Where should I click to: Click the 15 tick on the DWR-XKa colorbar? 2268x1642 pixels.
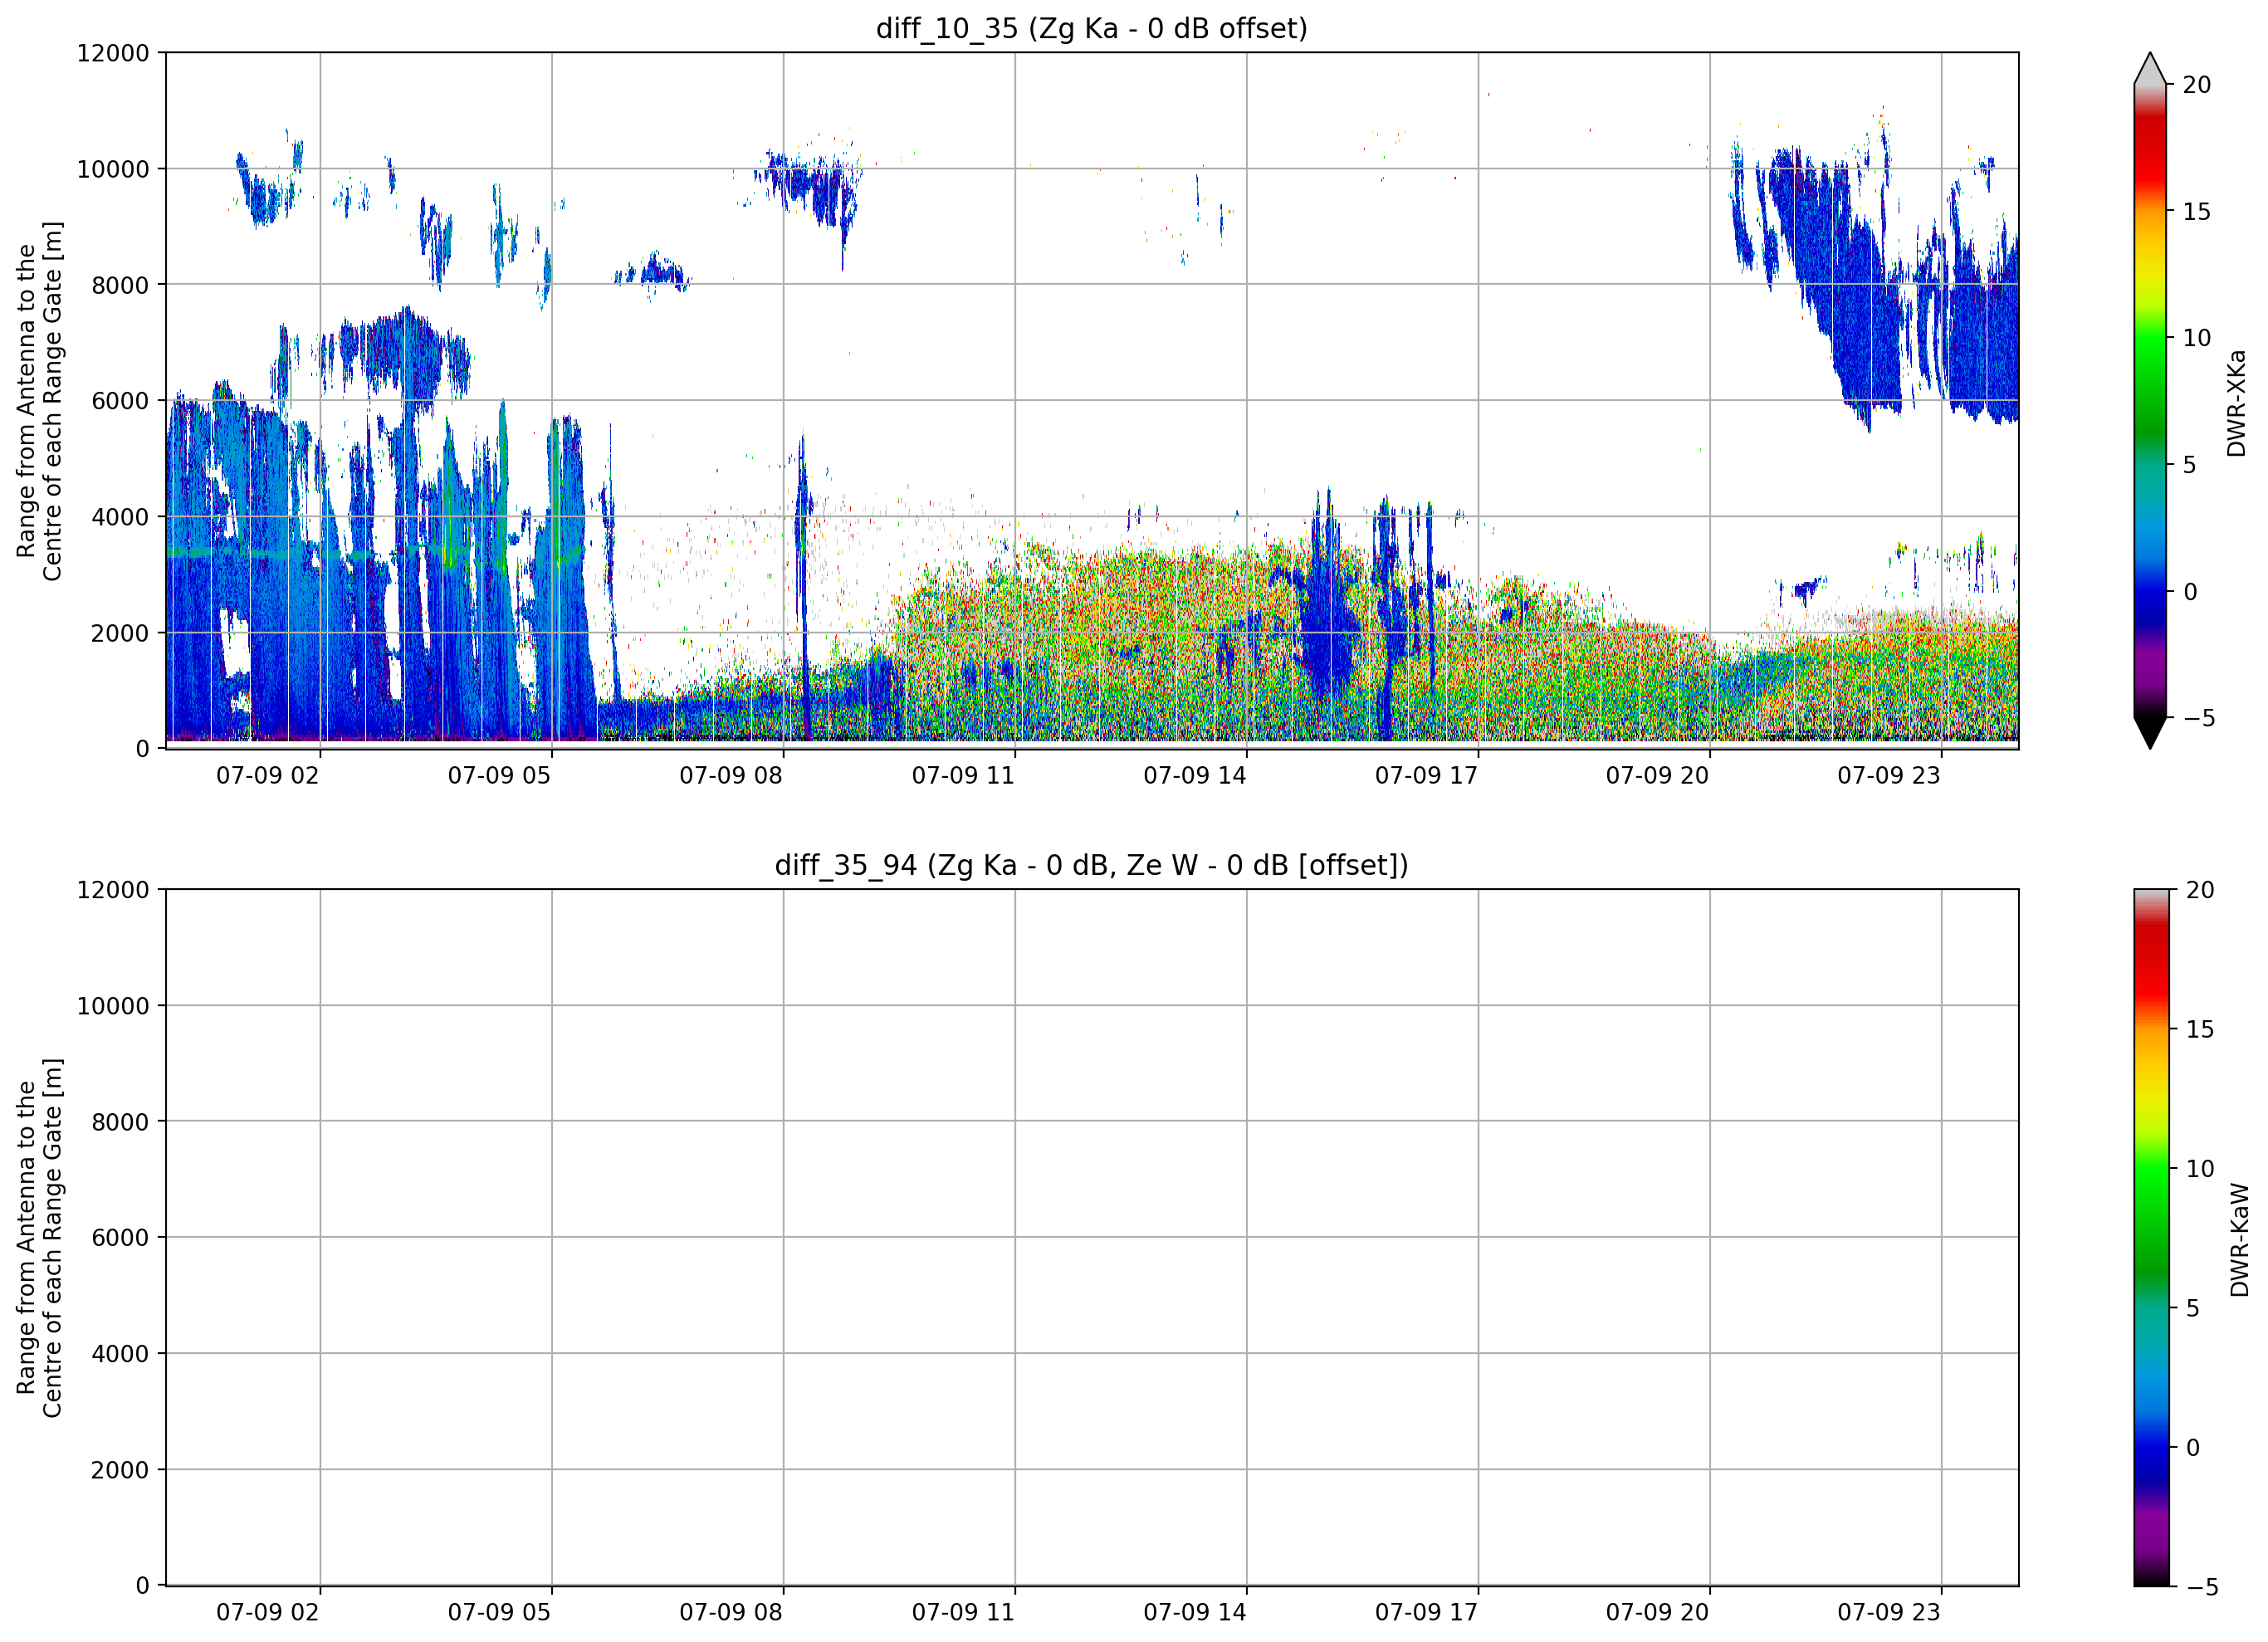pyautogui.click(x=2196, y=212)
